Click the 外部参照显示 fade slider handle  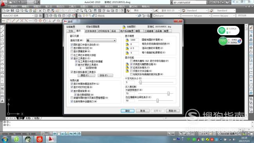[x=168, y=93]
